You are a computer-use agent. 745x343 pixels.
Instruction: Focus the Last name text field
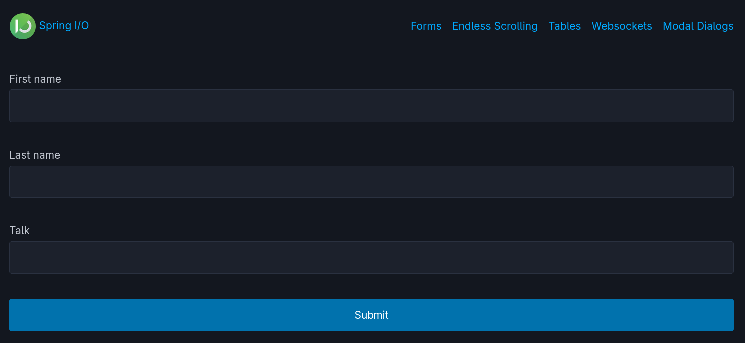click(372, 181)
